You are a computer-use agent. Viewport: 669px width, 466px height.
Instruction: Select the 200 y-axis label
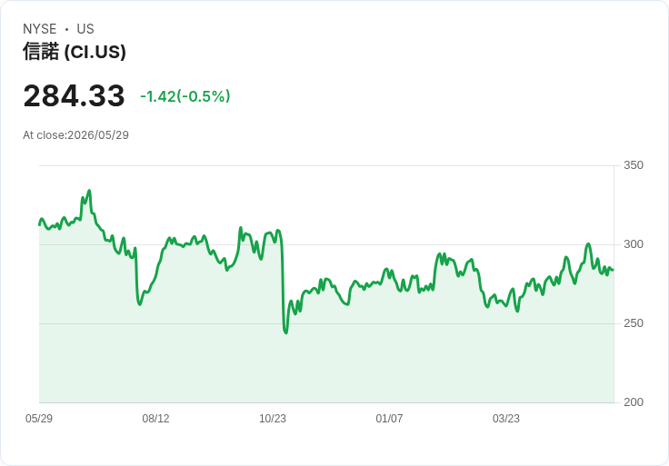coord(634,402)
